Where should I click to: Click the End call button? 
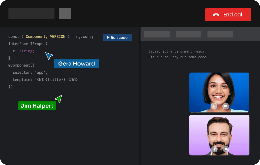(x=228, y=15)
